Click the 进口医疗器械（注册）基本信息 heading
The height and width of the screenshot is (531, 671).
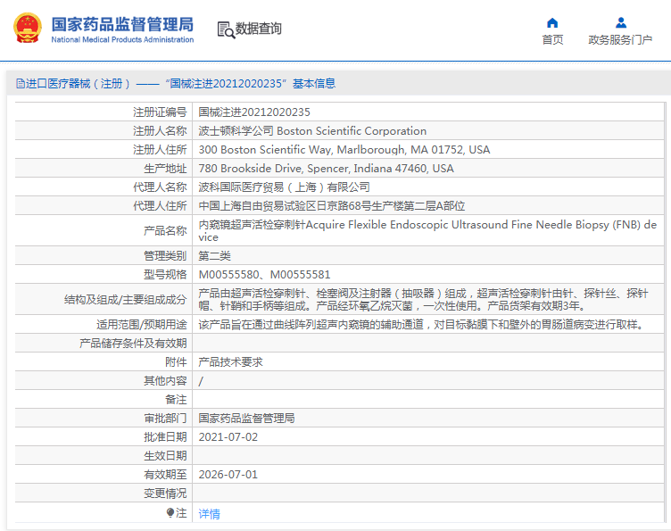click(x=180, y=83)
